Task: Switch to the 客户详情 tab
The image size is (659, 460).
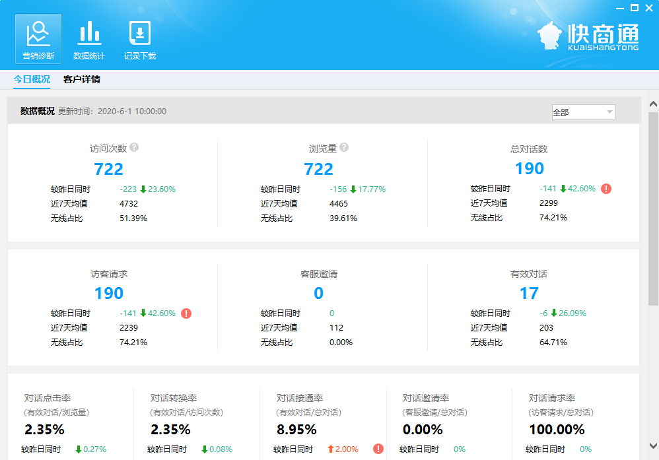Action: 82,80
